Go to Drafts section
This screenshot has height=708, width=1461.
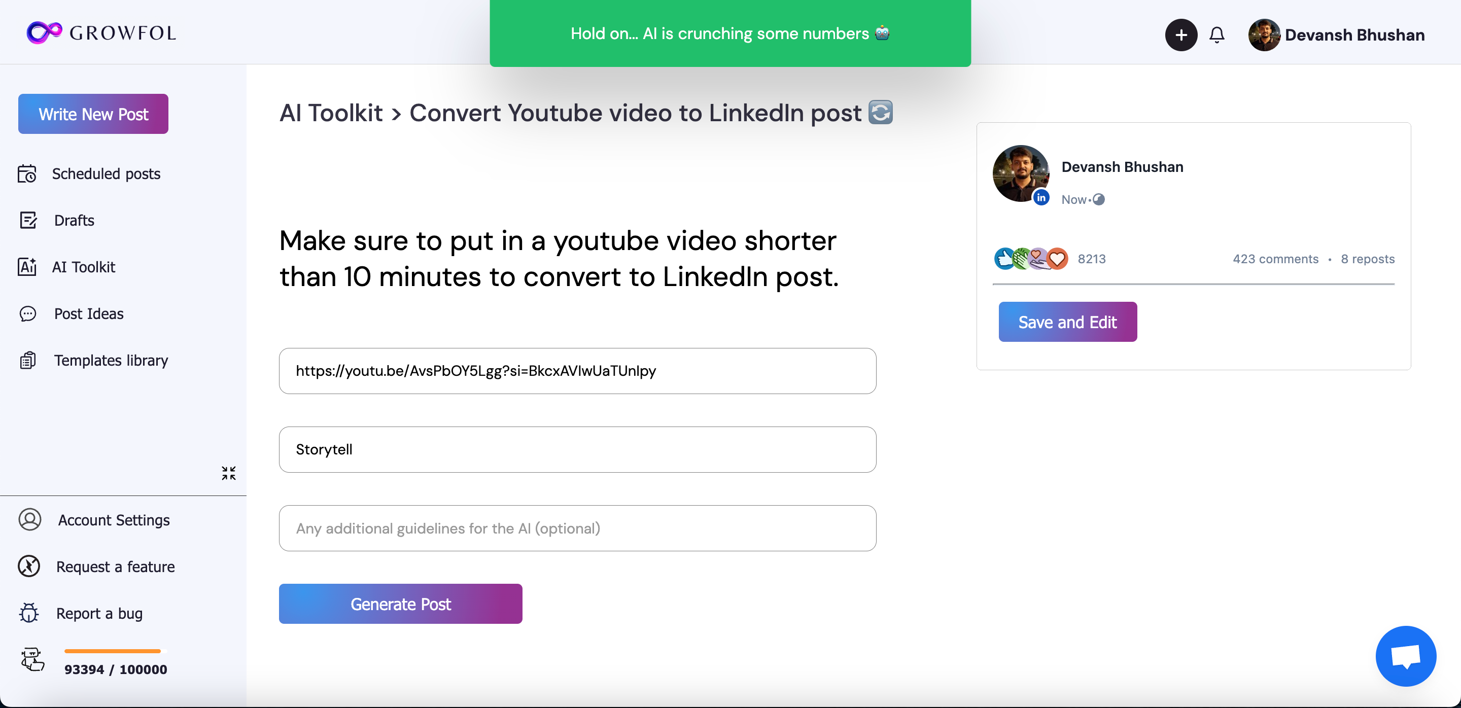74,221
